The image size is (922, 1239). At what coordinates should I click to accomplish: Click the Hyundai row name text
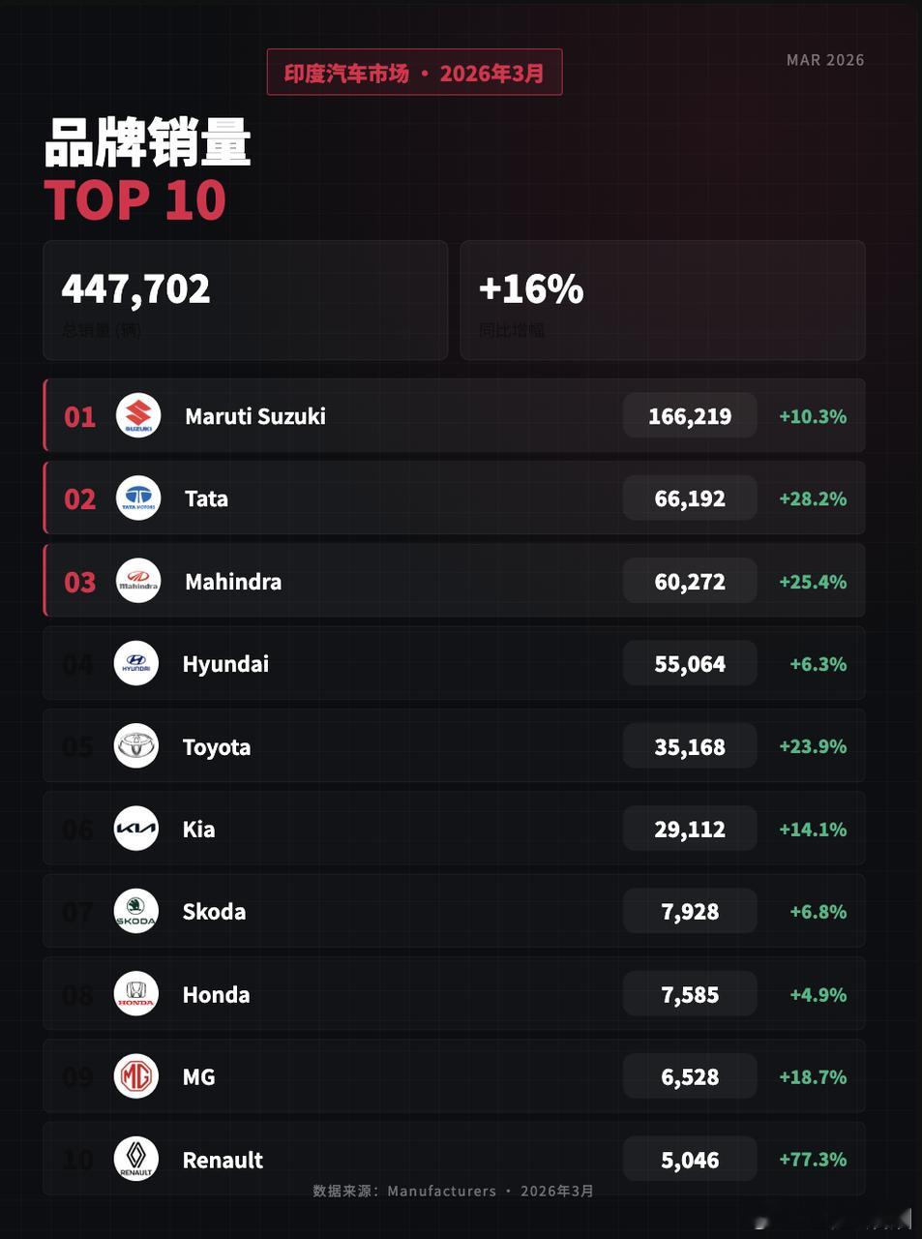tap(225, 665)
